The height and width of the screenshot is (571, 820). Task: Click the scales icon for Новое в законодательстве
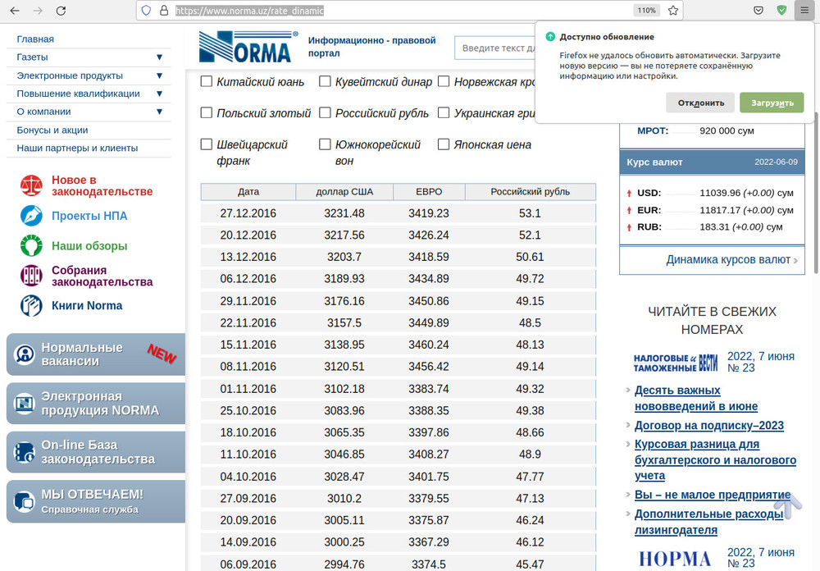pos(31,186)
